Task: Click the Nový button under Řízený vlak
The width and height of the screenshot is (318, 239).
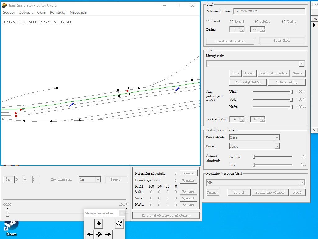Action: 235,73
